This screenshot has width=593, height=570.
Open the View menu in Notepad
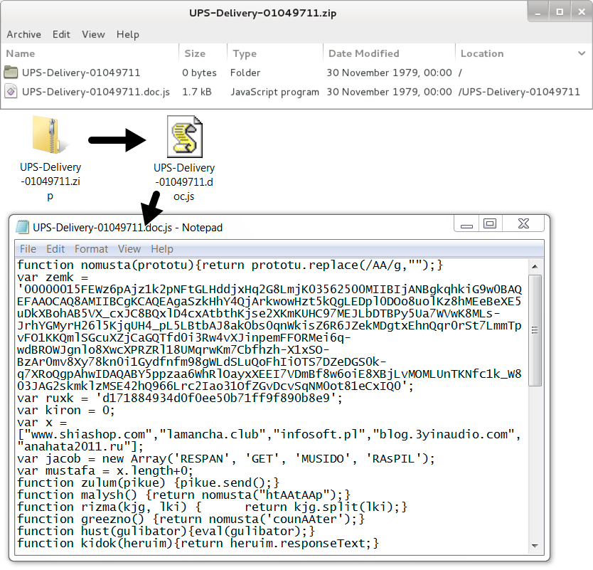[129, 249]
